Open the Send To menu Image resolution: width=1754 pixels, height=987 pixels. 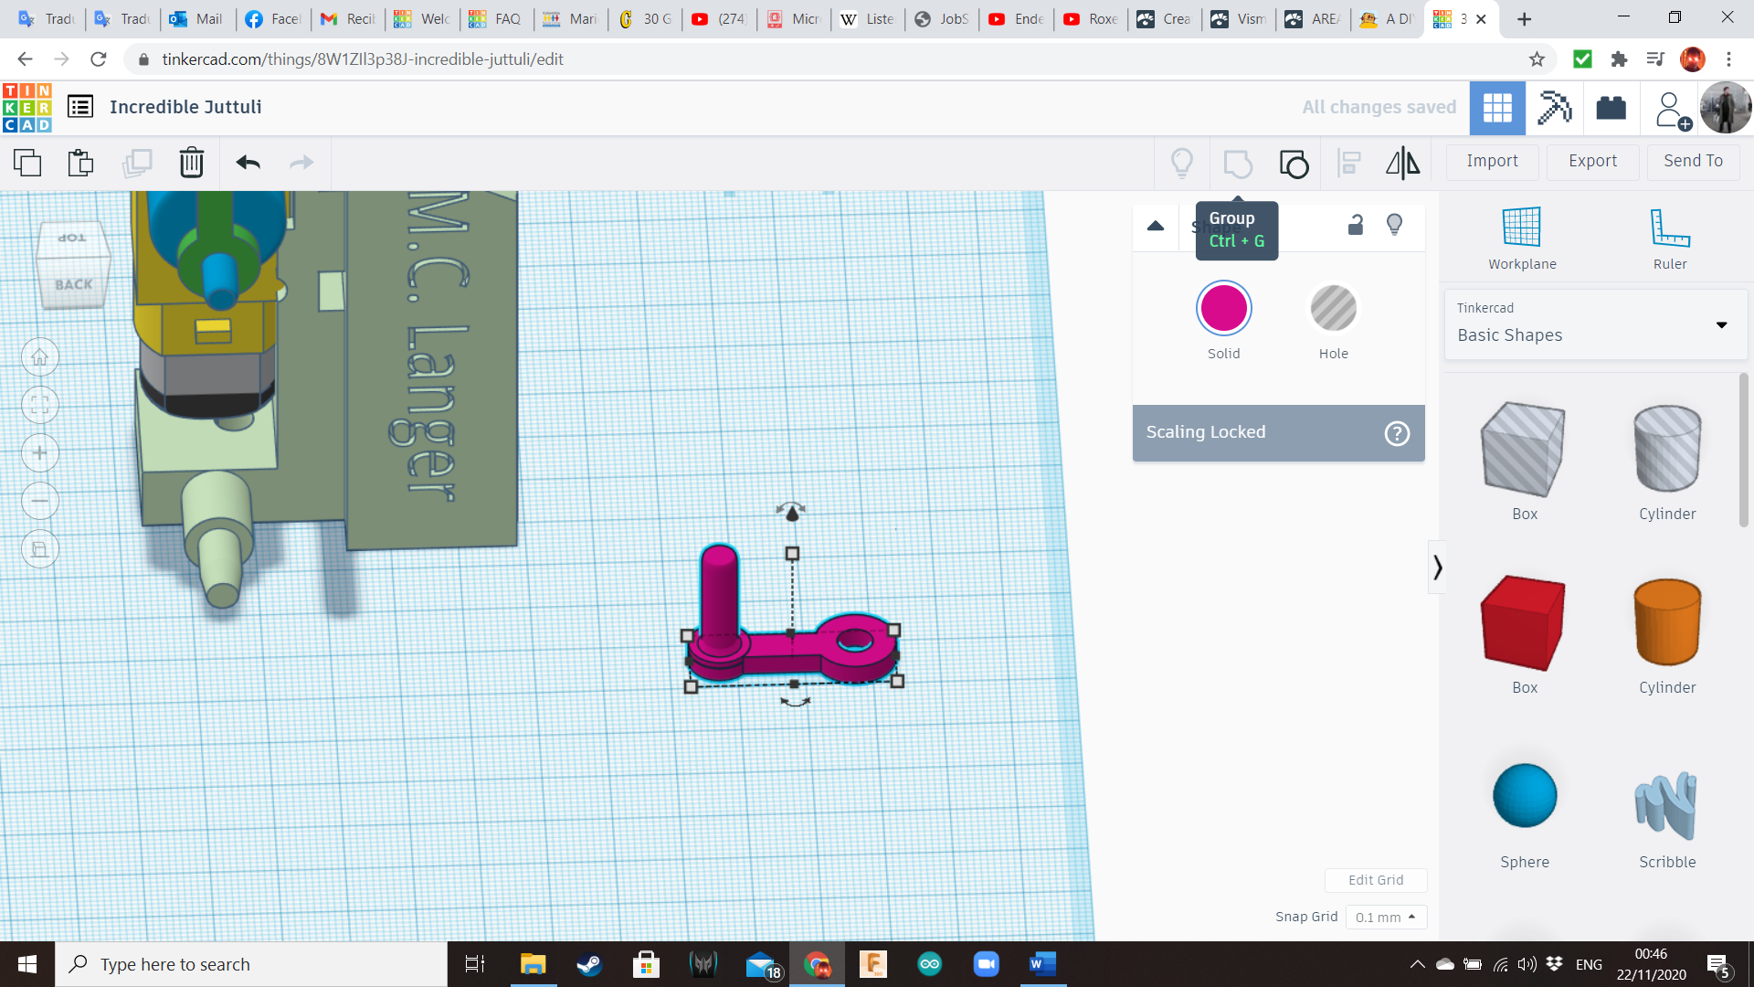(x=1693, y=161)
